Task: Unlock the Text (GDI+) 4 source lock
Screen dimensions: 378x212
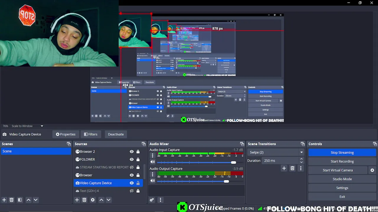Action: coord(138,191)
